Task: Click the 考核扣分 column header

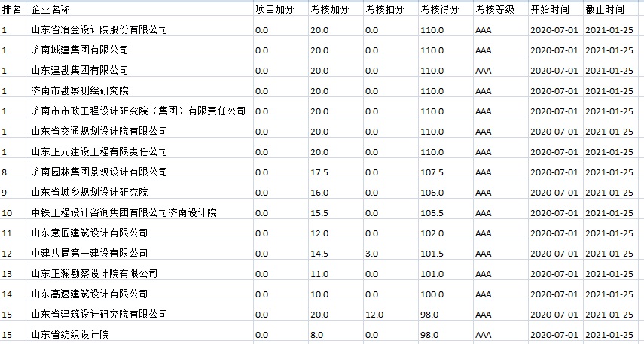Action: pyautogui.click(x=381, y=10)
